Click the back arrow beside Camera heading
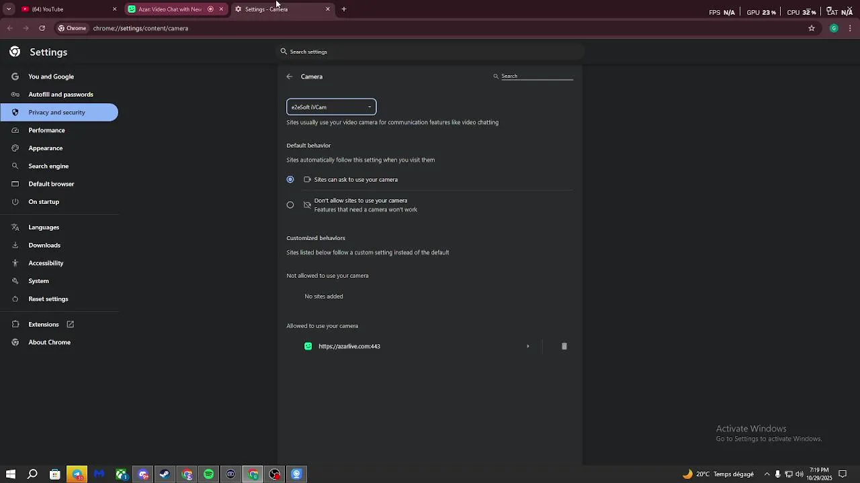860x483 pixels. [x=290, y=76]
